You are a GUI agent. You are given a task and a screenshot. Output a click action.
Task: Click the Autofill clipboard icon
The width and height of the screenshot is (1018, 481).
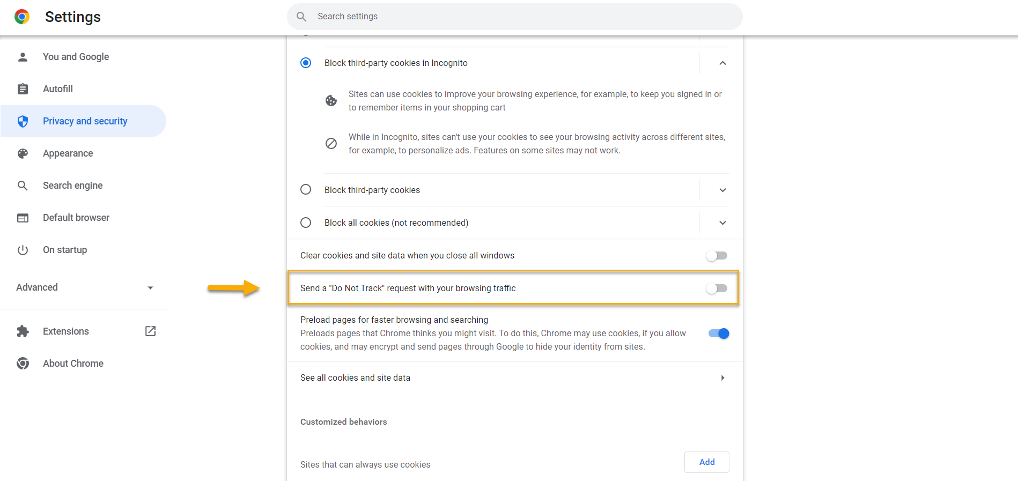coord(23,89)
